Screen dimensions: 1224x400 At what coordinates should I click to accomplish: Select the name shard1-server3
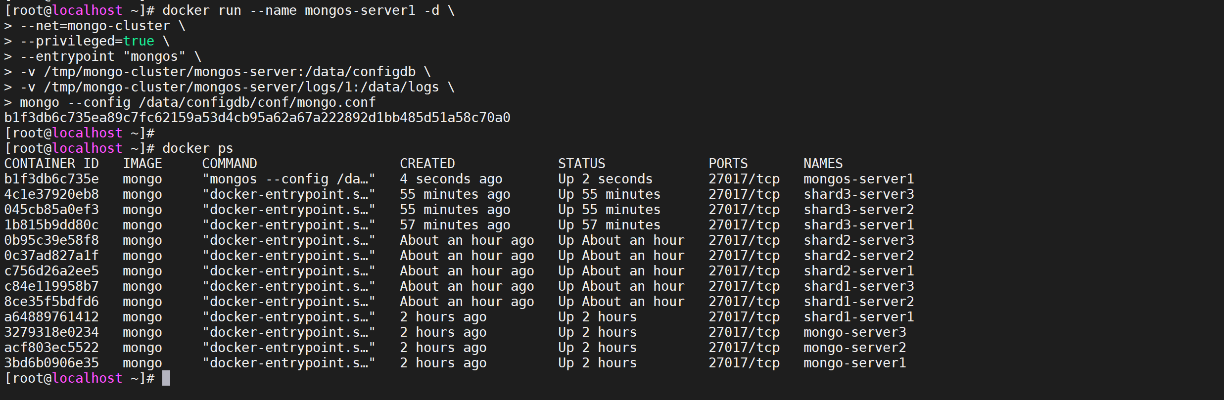(x=859, y=286)
